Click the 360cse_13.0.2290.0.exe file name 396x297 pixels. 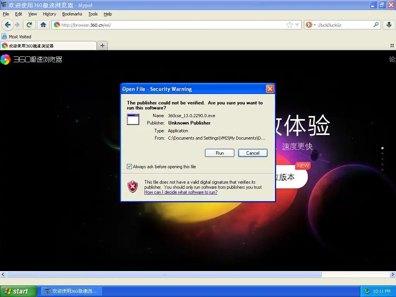[x=191, y=116]
